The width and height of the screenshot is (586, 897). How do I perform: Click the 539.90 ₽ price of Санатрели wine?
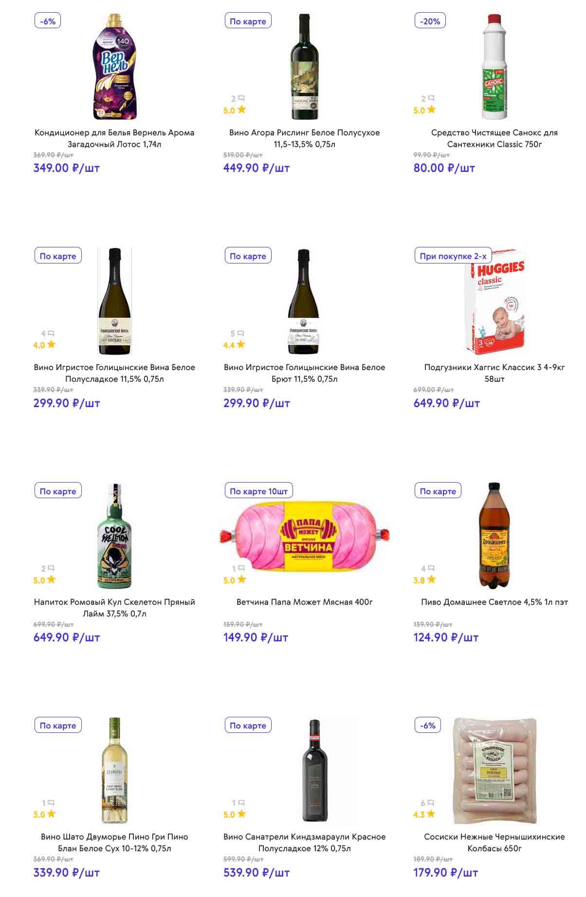click(x=256, y=873)
